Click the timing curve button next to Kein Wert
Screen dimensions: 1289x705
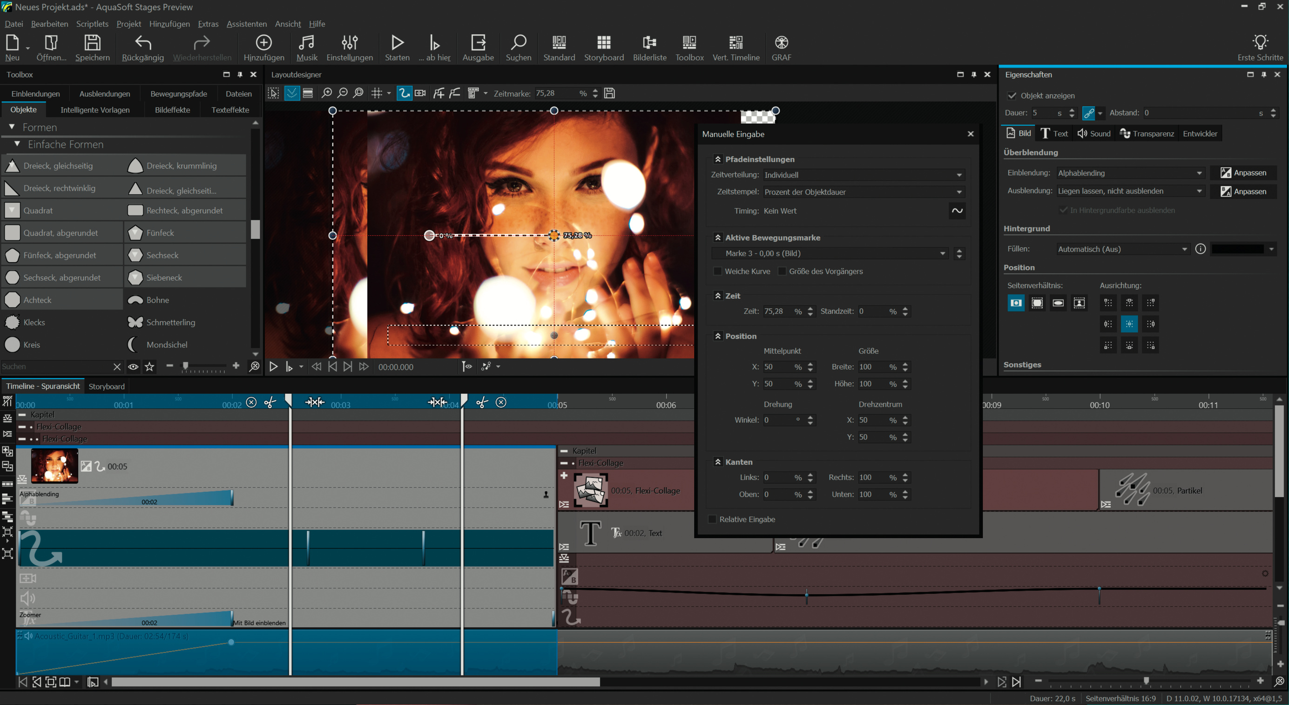pyautogui.click(x=957, y=211)
